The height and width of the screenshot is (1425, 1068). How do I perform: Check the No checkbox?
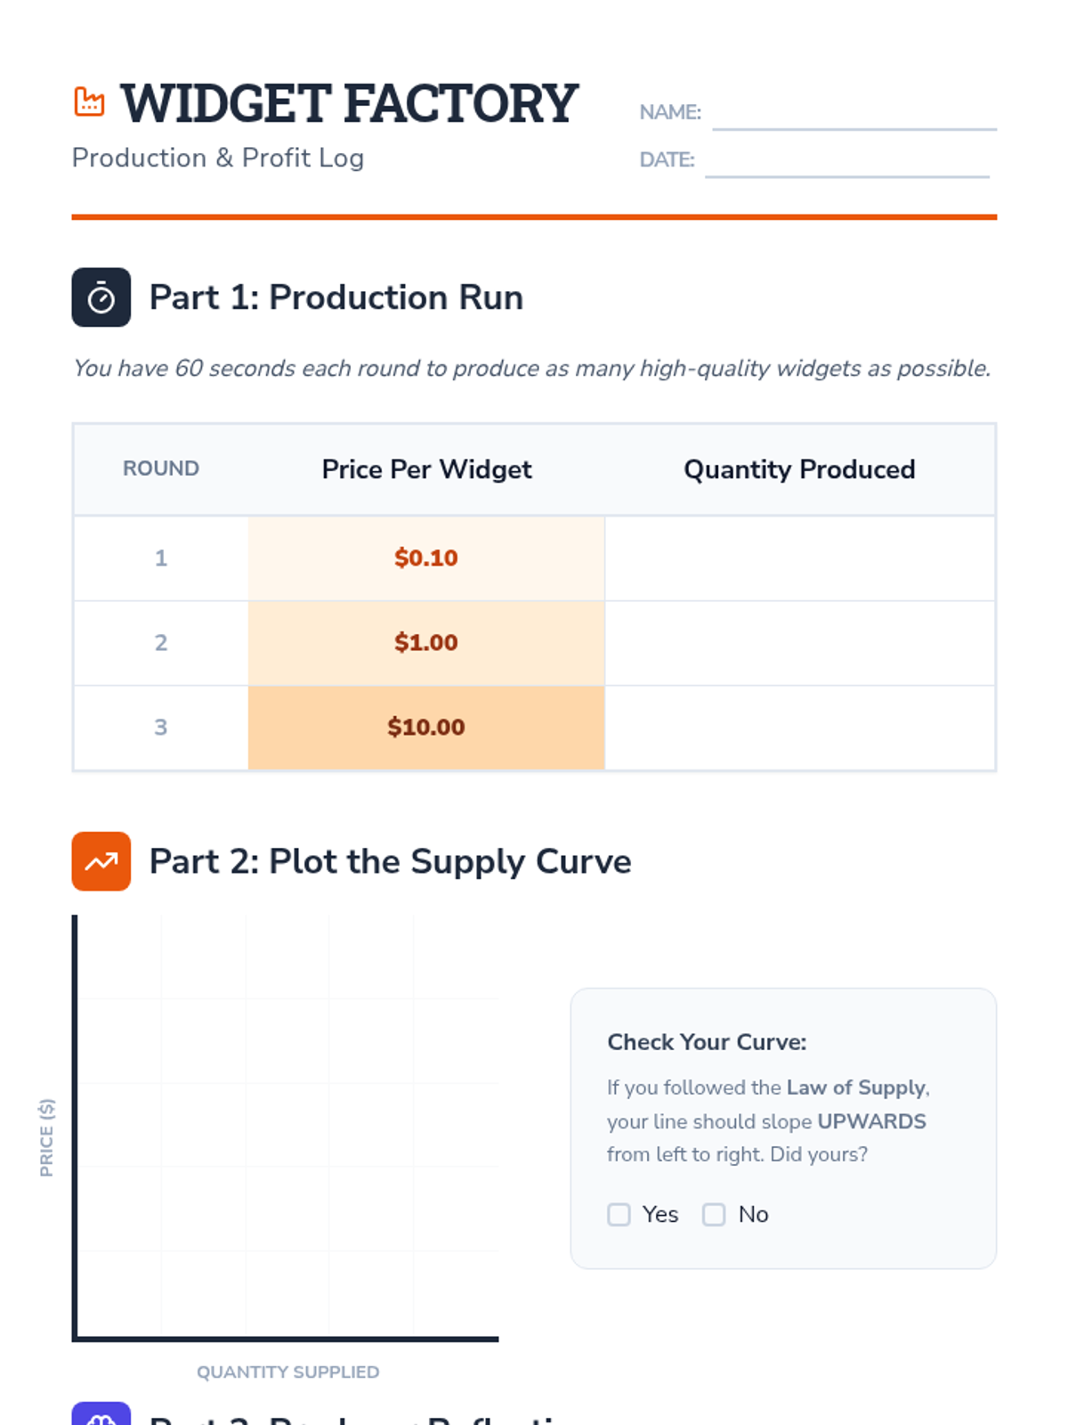(714, 1215)
